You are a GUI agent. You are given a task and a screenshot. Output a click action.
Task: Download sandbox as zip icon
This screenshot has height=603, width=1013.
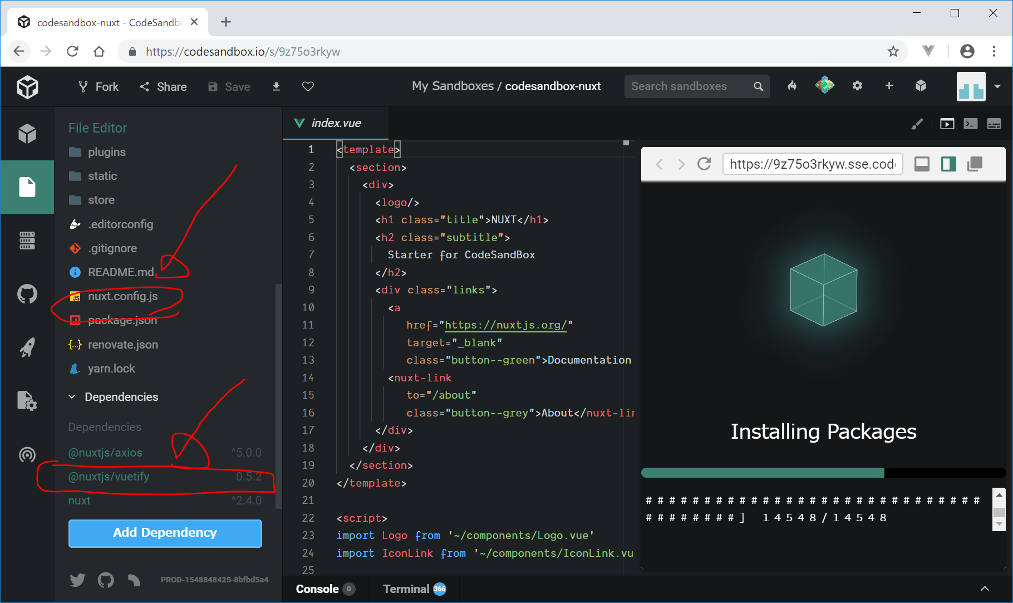276,86
